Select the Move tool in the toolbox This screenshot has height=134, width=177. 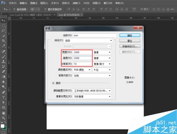[x=4, y=21]
